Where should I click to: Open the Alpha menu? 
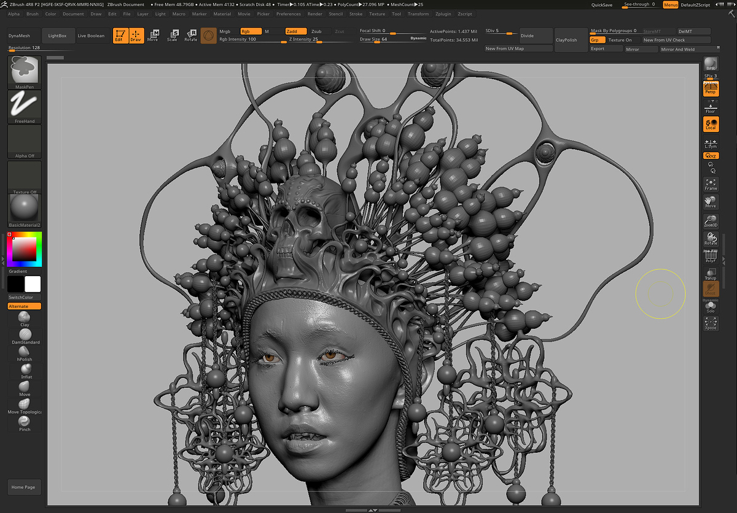pyautogui.click(x=14, y=13)
